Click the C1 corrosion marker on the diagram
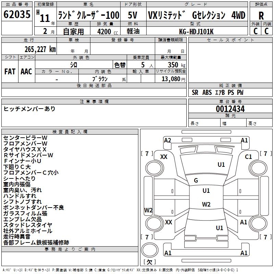 pos(248,157)
